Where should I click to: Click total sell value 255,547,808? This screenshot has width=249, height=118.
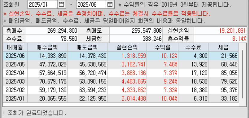tap(147, 31)
